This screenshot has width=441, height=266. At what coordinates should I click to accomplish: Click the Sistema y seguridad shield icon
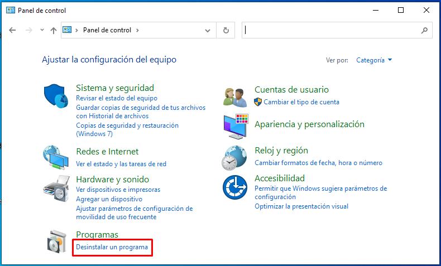[56, 97]
